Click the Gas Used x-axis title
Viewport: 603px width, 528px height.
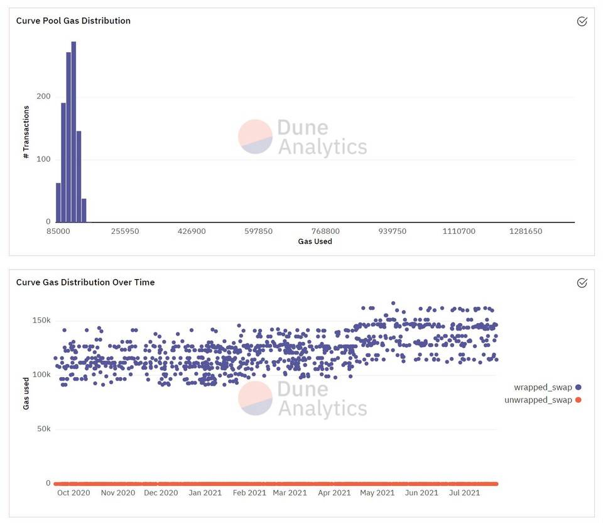[315, 241]
